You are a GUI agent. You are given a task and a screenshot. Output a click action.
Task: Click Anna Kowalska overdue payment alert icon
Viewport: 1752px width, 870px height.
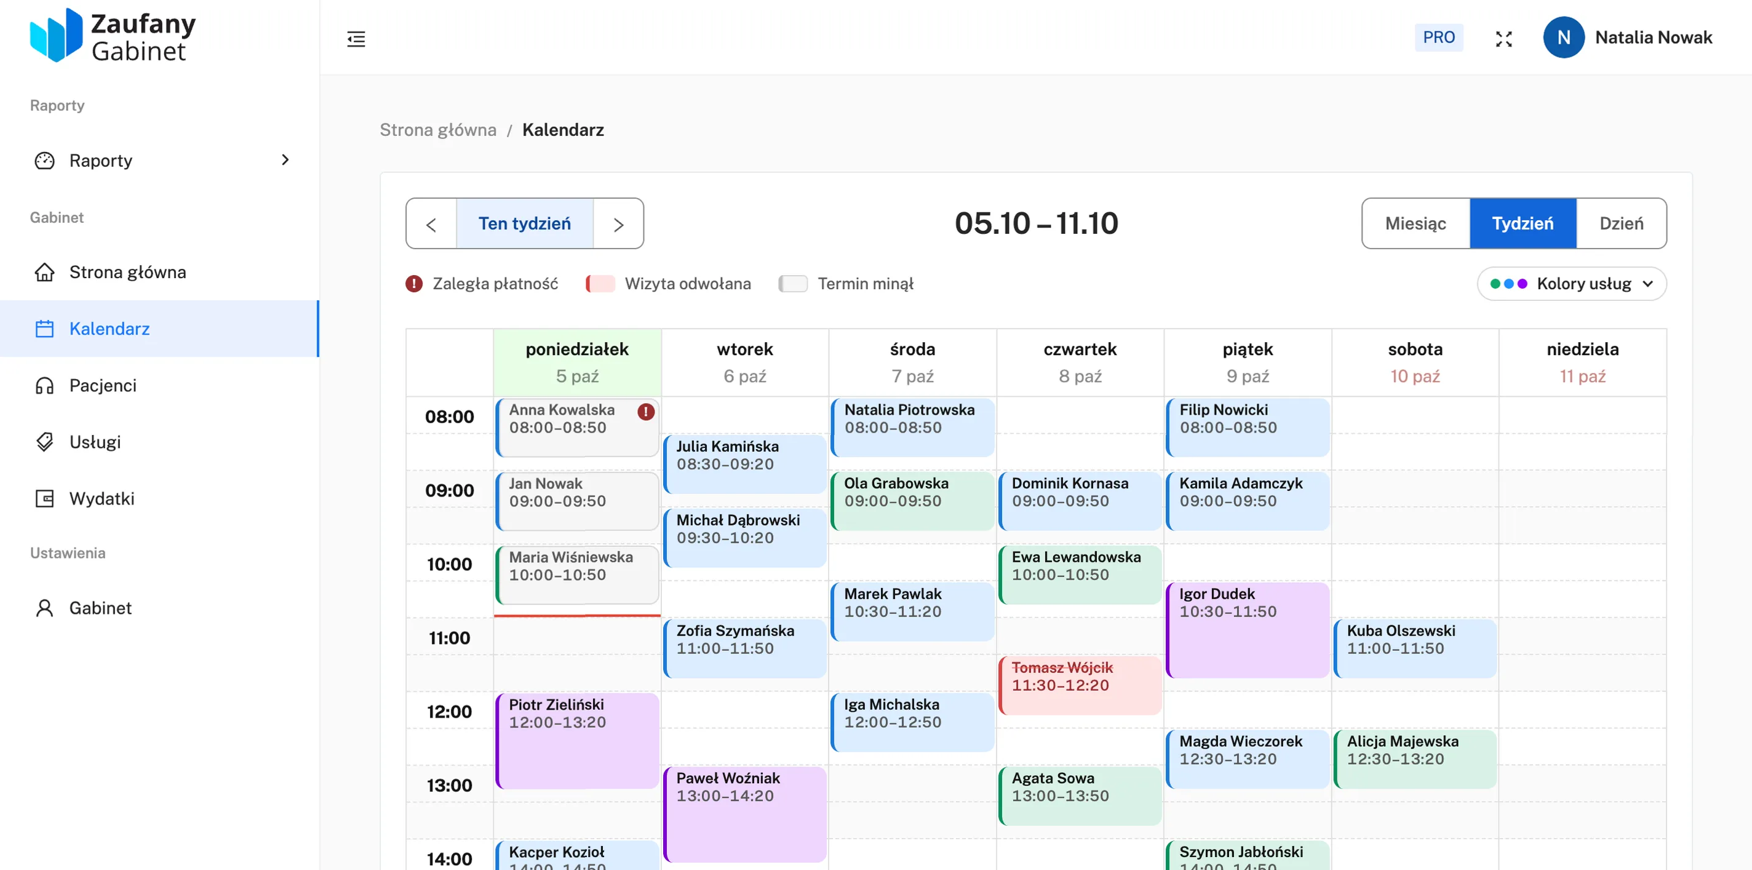646,412
